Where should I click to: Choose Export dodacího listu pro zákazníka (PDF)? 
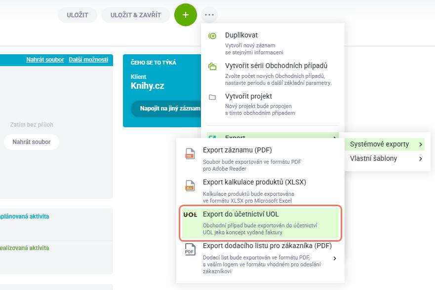coord(260,258)
